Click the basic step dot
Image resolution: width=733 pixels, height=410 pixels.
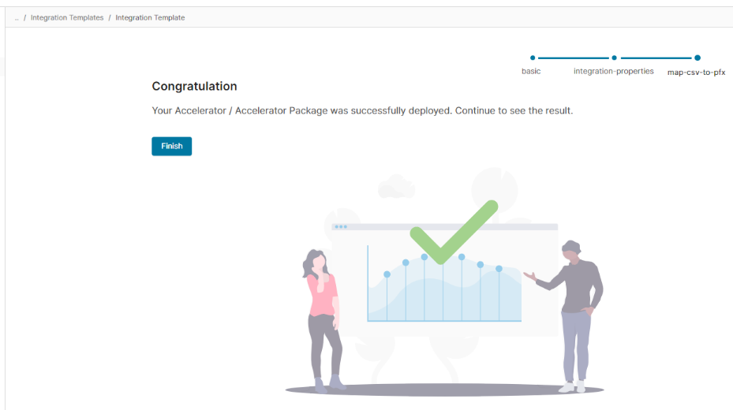coord(533,58)
